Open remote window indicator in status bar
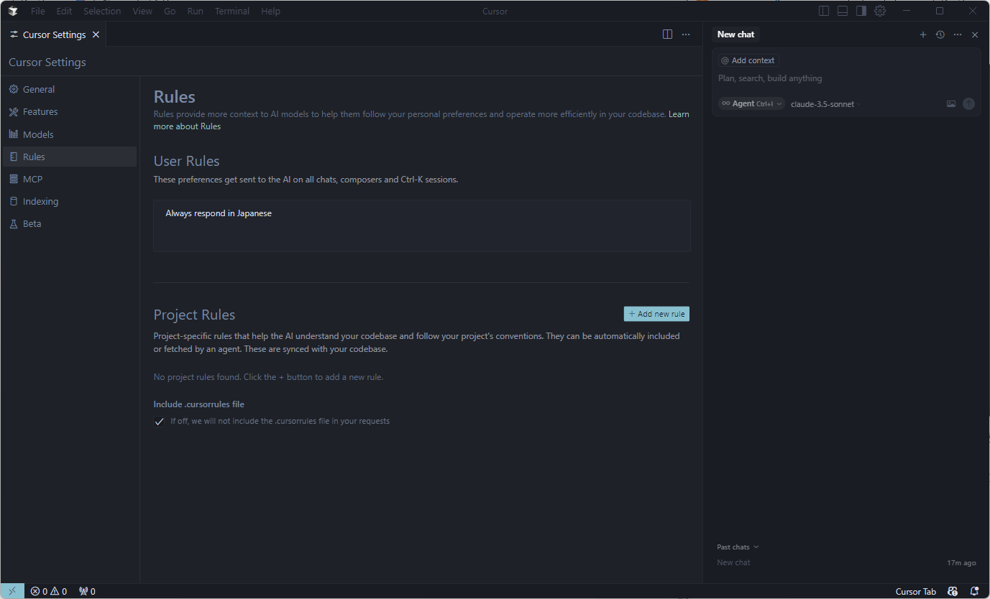Viewport: 990px width, 599px height. tap(12, 591)
